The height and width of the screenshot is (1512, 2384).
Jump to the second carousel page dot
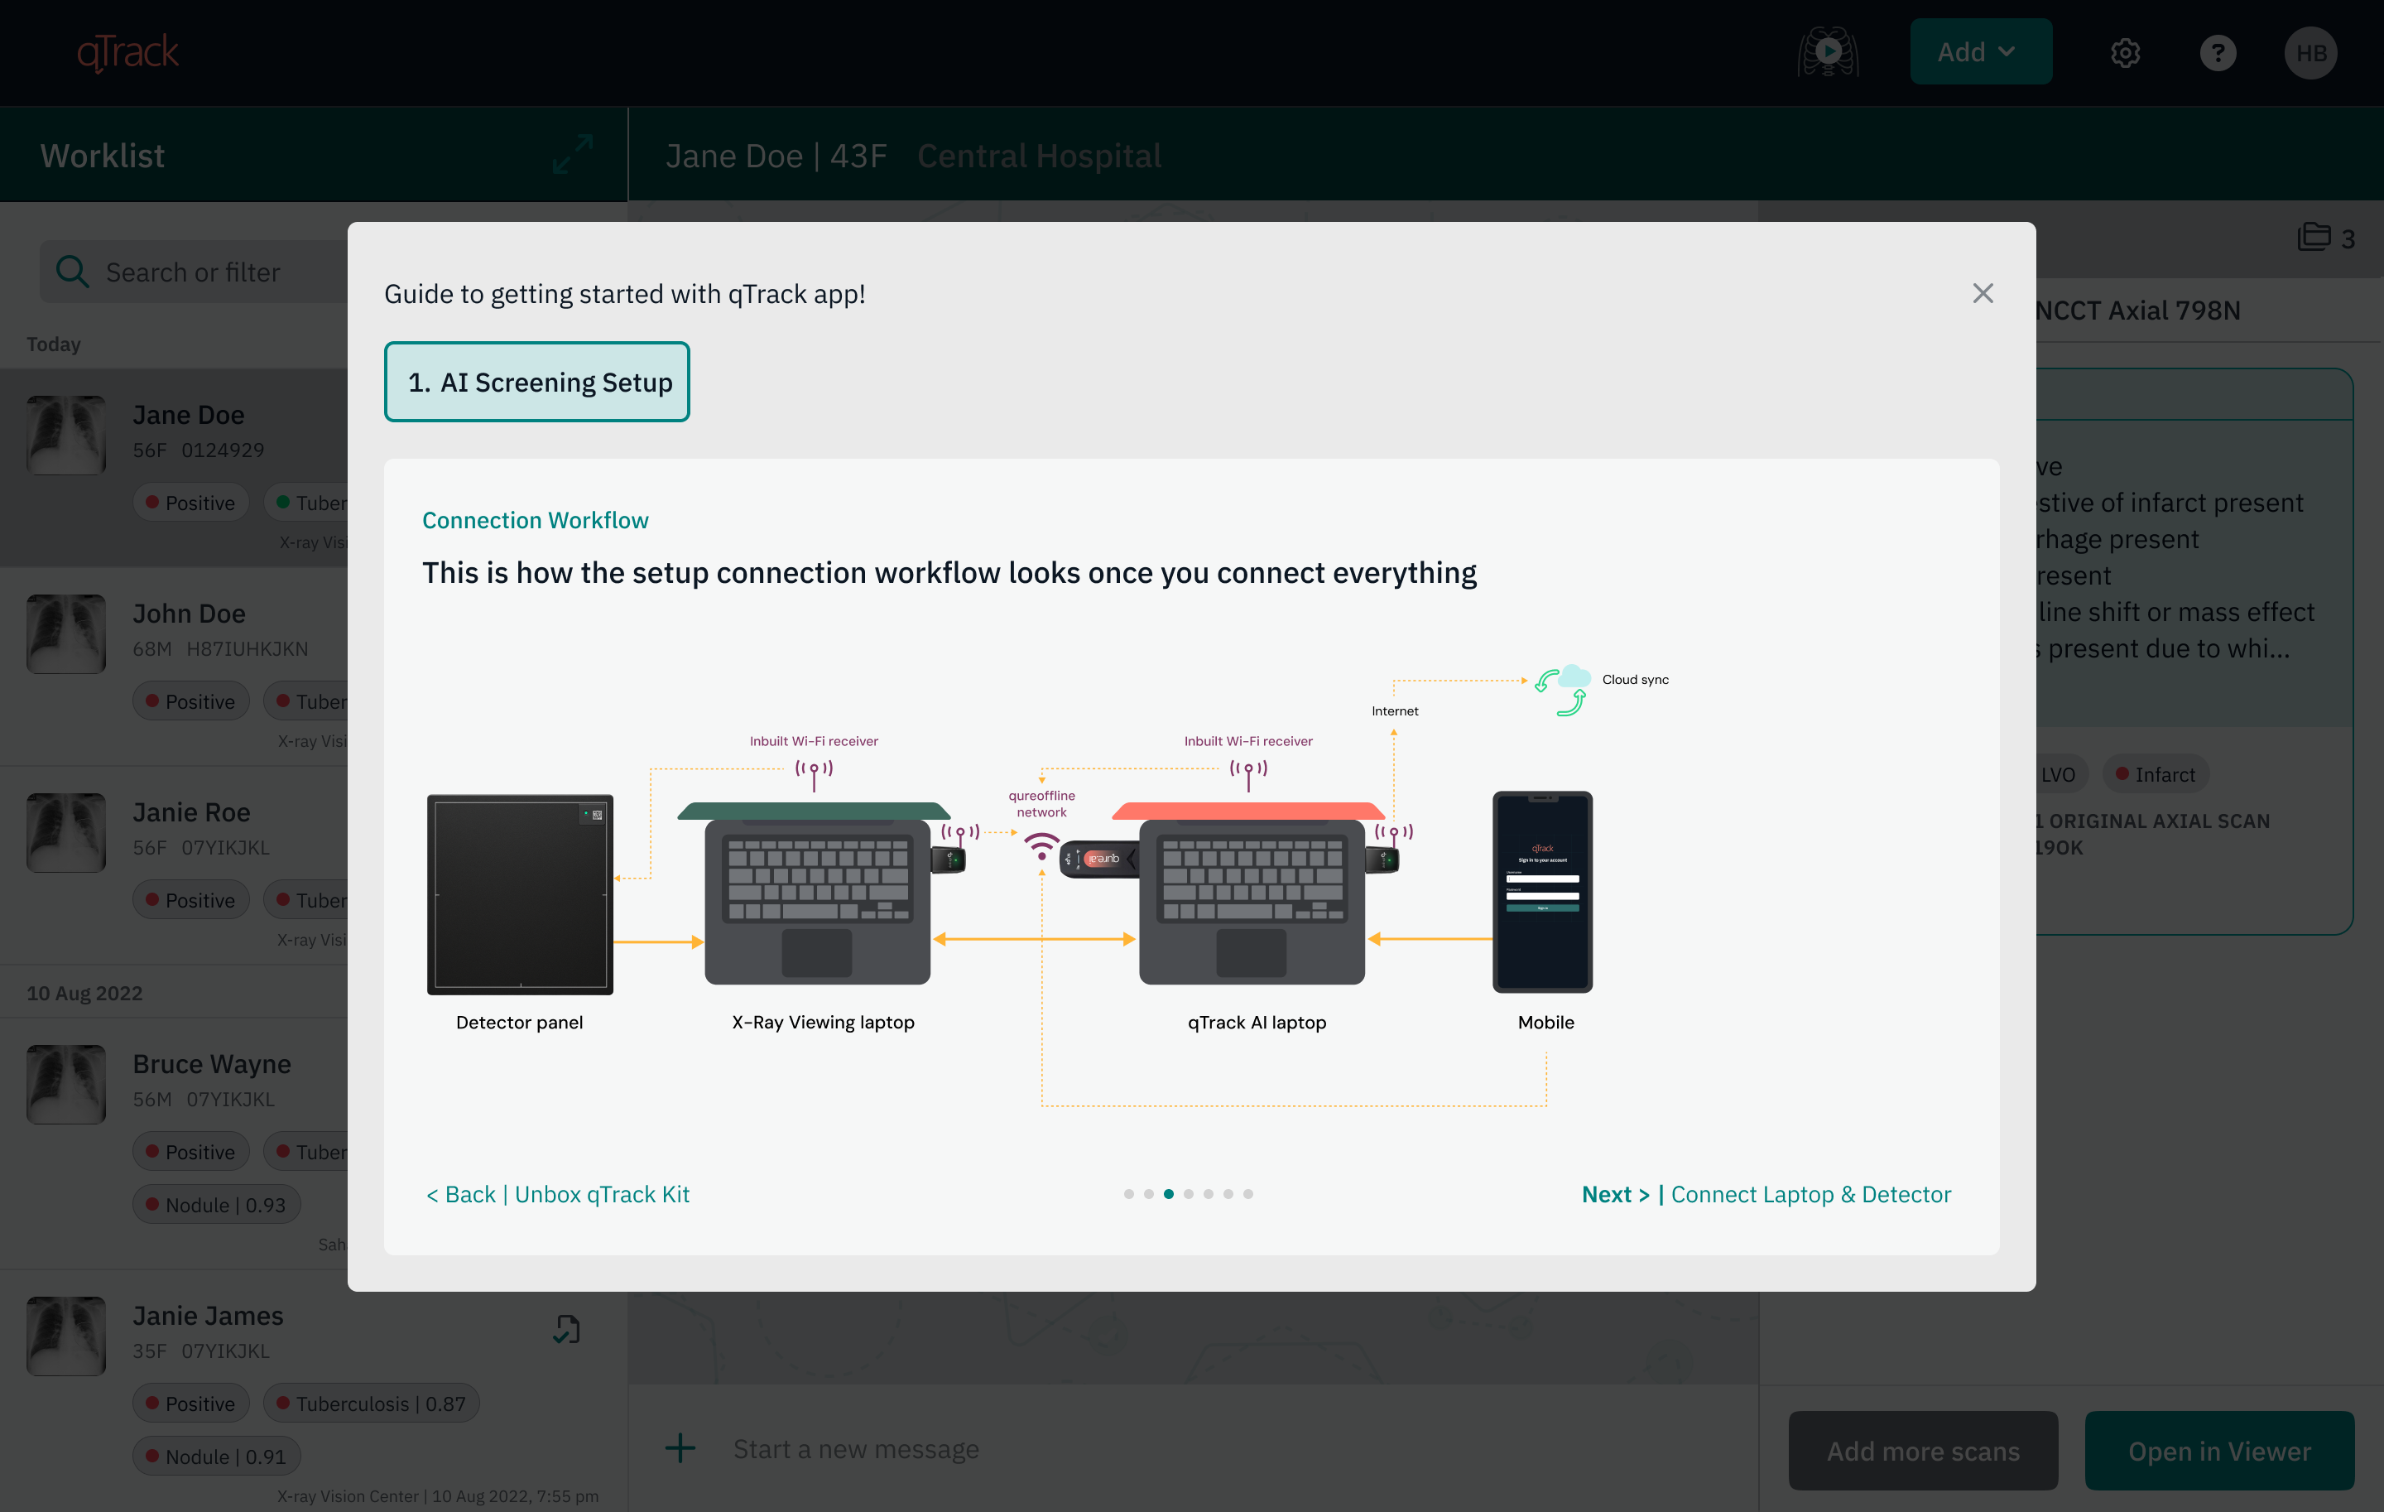click(x=1148, y=1194)
